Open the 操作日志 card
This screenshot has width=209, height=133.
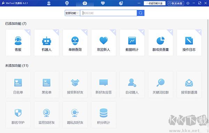coord(189,42)
